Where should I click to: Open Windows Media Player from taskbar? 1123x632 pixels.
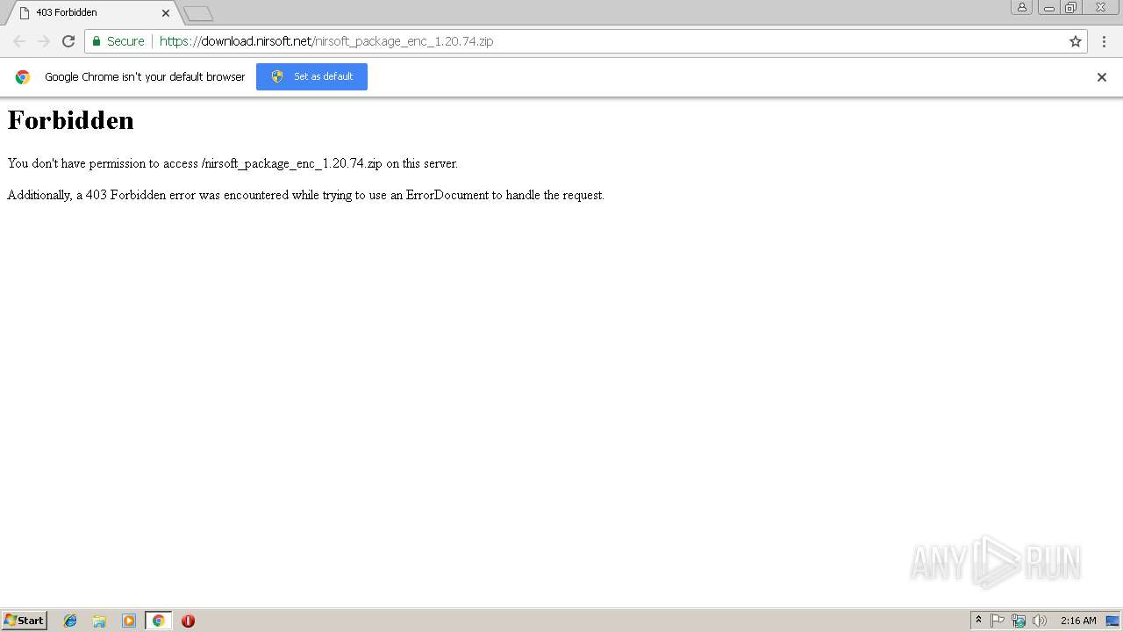pyautogui.click(x=129, y=621)
